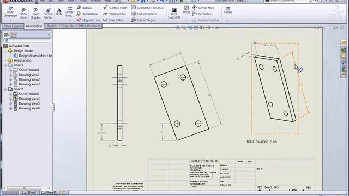Expand the Drawing View2 node
The width and height of the screenshot is (349, 196).
click(10, 79)
